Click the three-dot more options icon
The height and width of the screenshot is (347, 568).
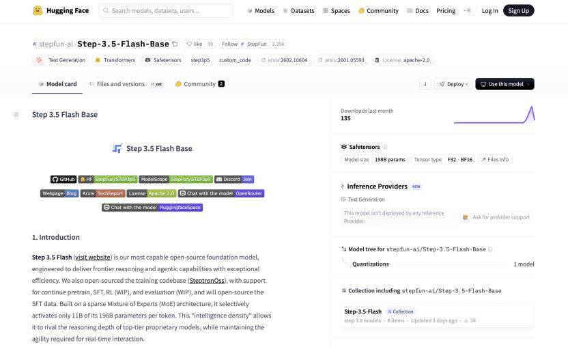[x=426, y=84]
